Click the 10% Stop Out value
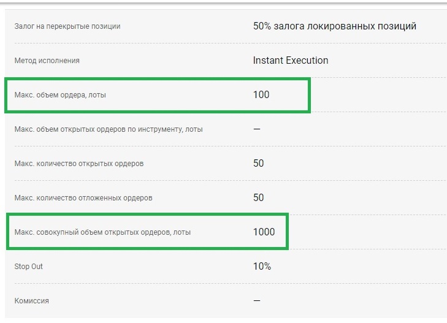 click(x=262, y=267)
